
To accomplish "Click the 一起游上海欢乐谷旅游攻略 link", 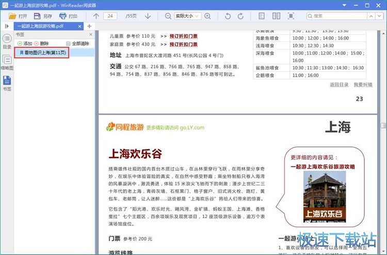I will [x=322, y=167].
